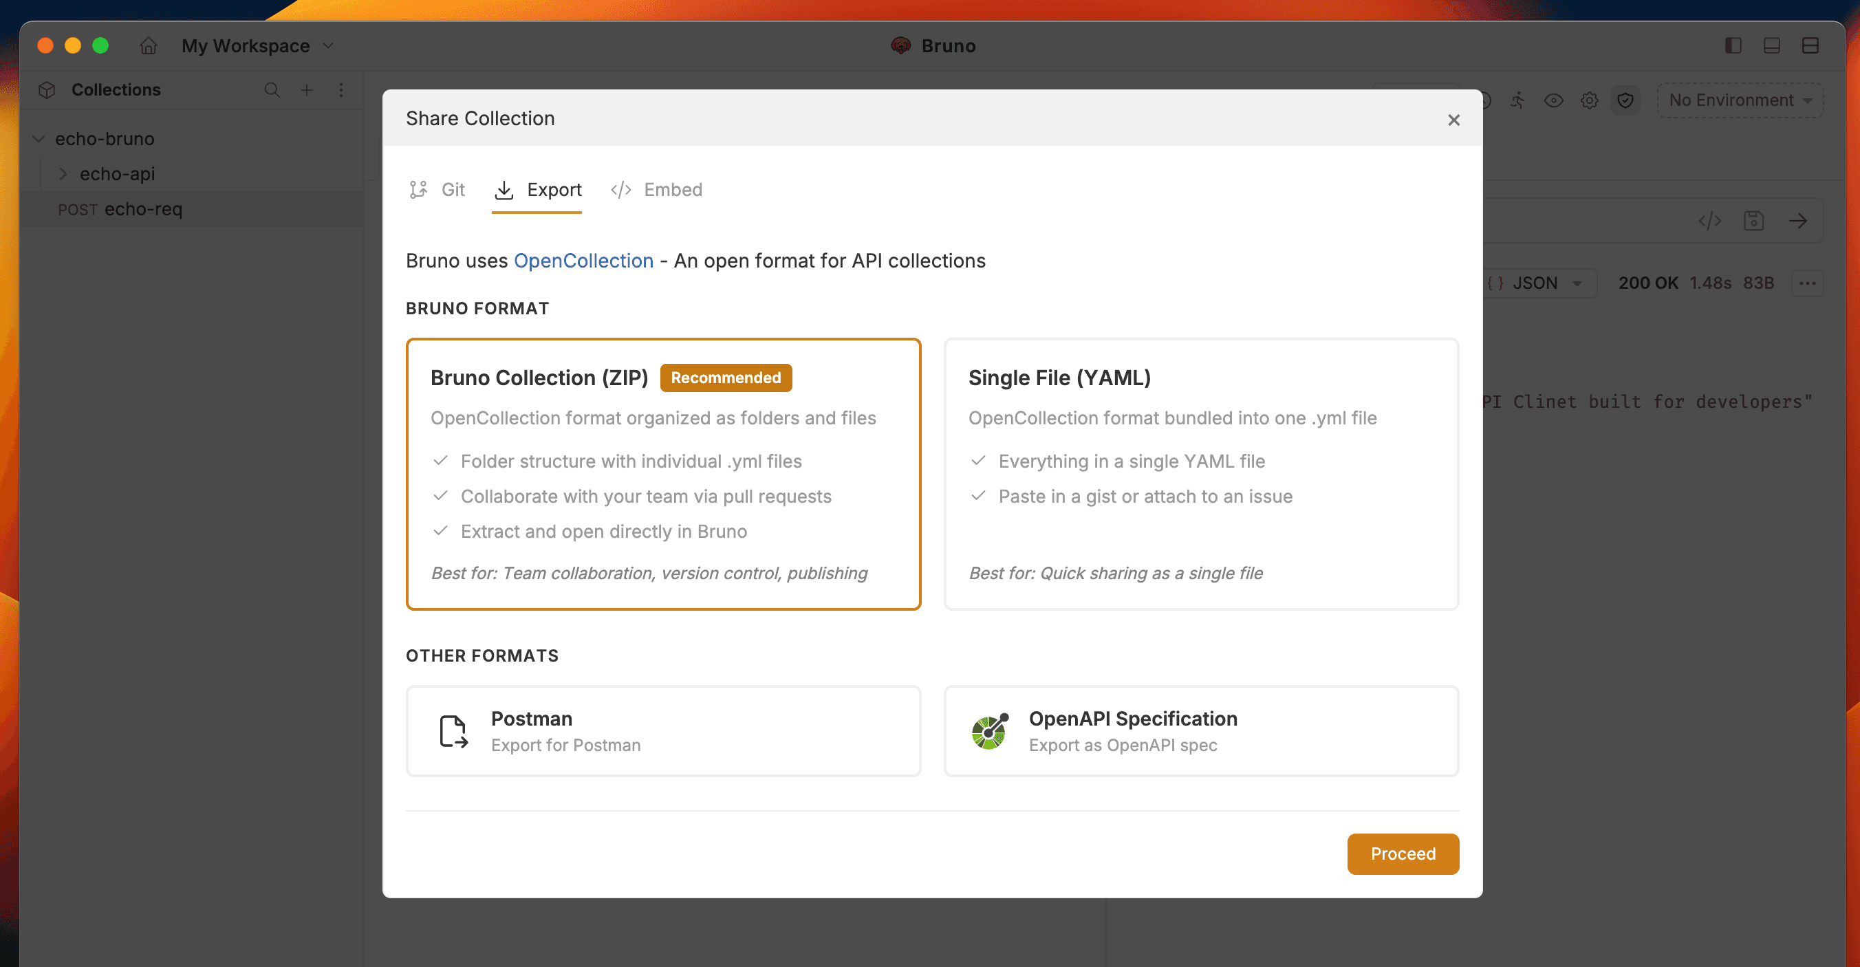Click the search collections magnifier icon

coord(272,89)
